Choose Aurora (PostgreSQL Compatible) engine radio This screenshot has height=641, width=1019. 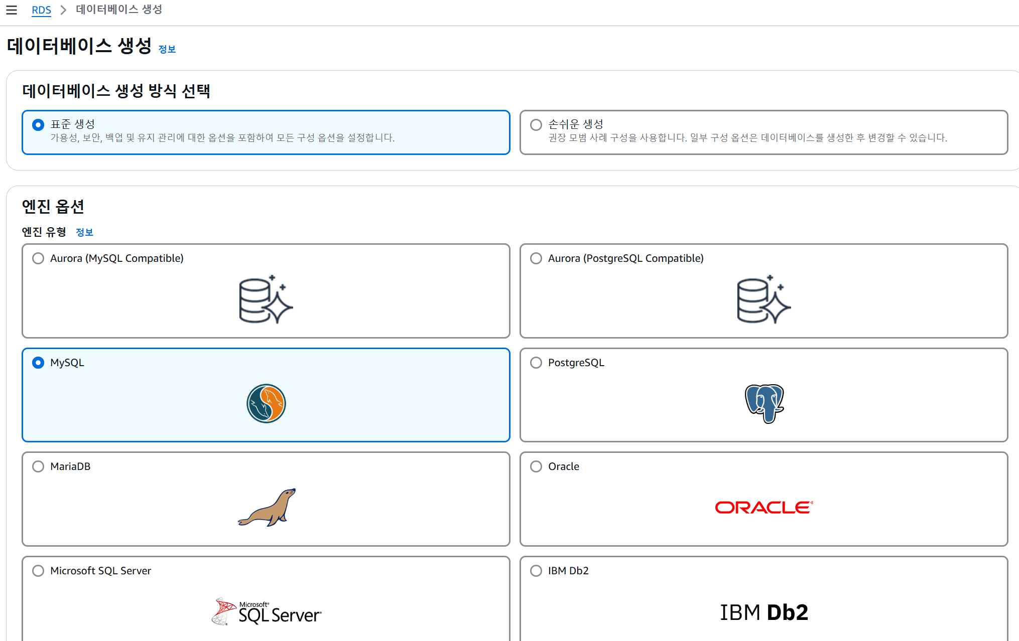click(536, 258)
